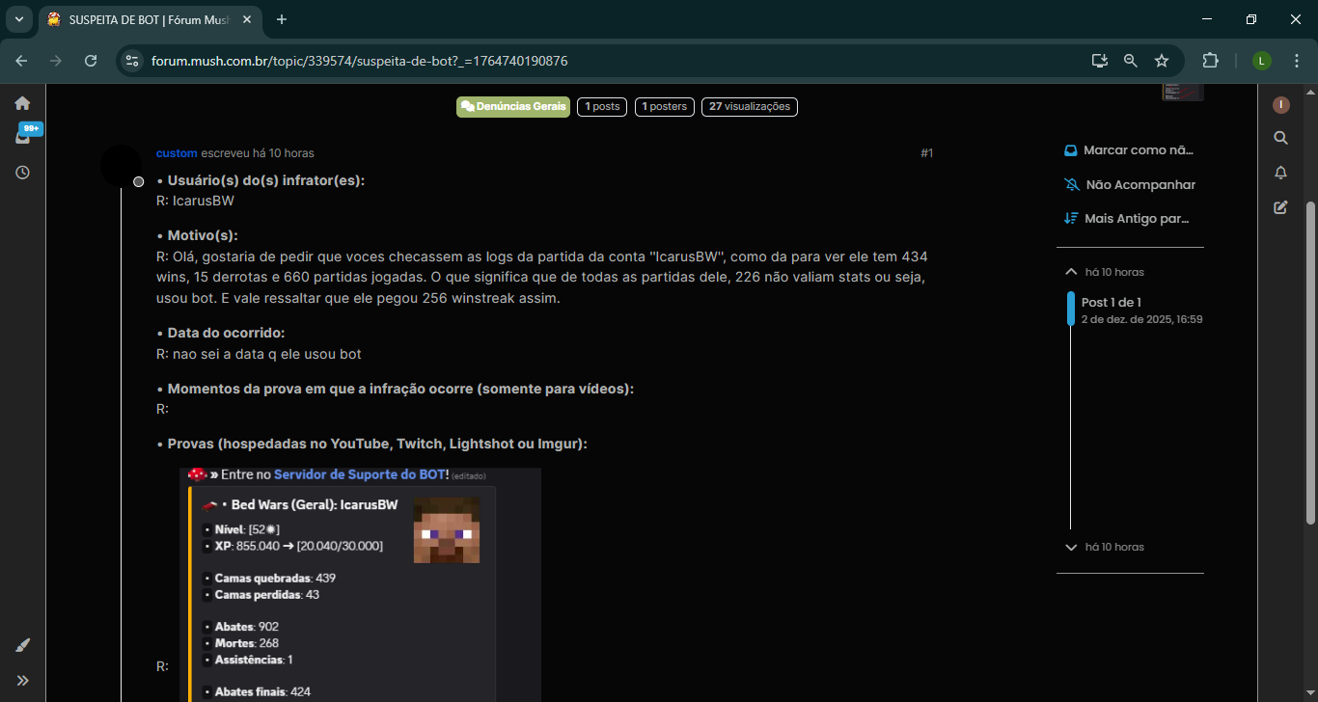
Task: Reload the page
Action: tap(91, 61)
